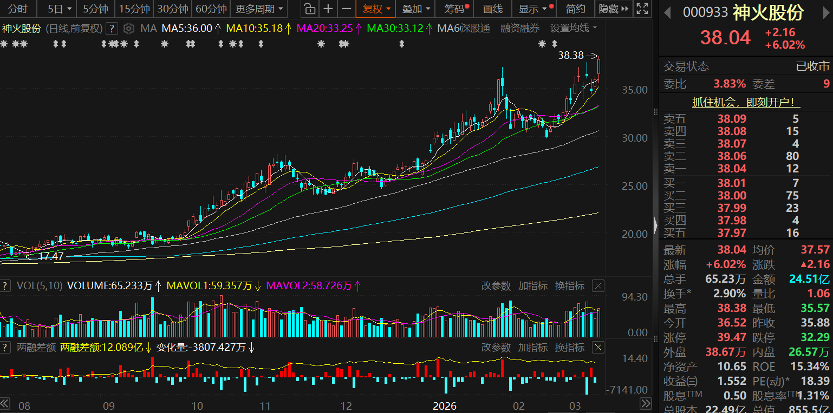Zoom out the chart with the minus icon
The image size is (833, 413).
[x=347, y=9]
